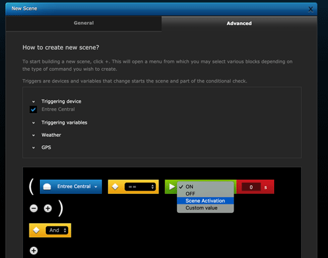Click the GPS label
Image resolution: width=328 pixels, height=258 pixels.
pyautogui.click(x=46, y=147)
